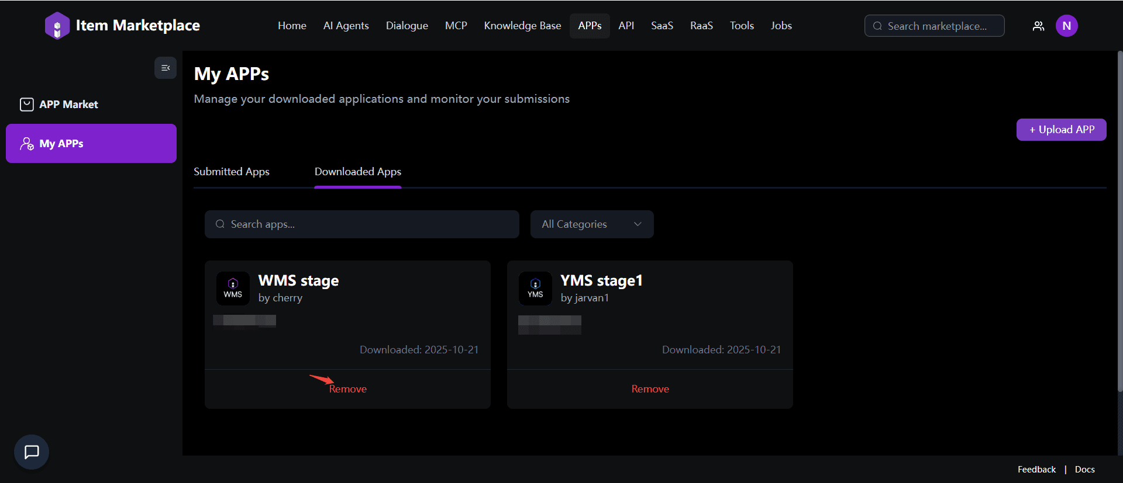This screenshot has height=483, width=1123.
Task: Open APP Market in the sidebar
Action: click(68, 105)
